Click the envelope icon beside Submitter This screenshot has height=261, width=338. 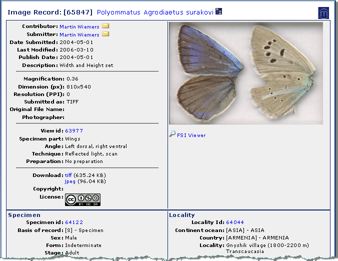point(105,34)
